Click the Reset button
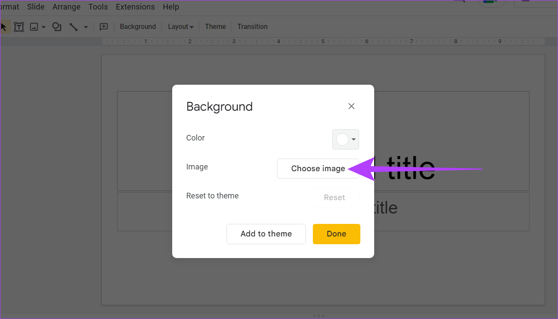 point(334,198)
